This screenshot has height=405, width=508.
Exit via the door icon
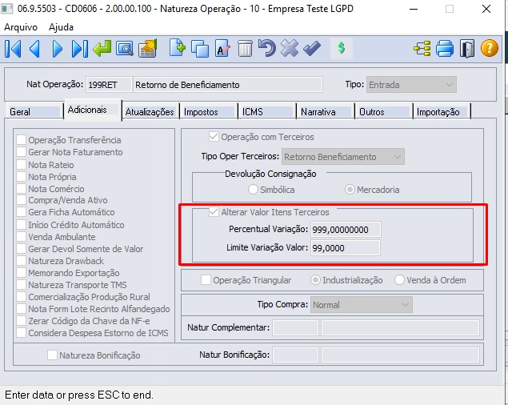(x=467, y=49)
